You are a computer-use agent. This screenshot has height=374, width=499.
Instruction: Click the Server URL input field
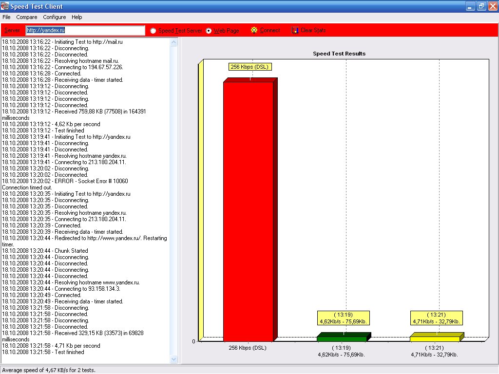[85, 30]
